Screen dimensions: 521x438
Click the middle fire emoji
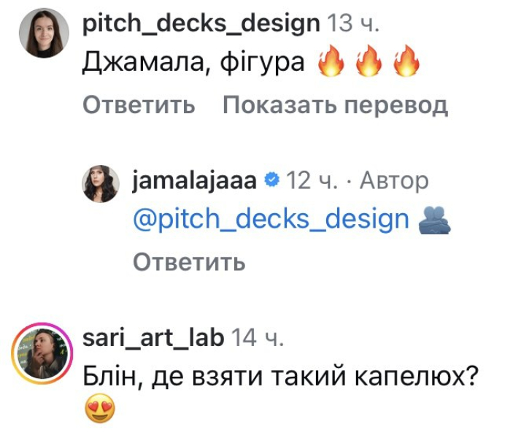[x=368, y=61]
